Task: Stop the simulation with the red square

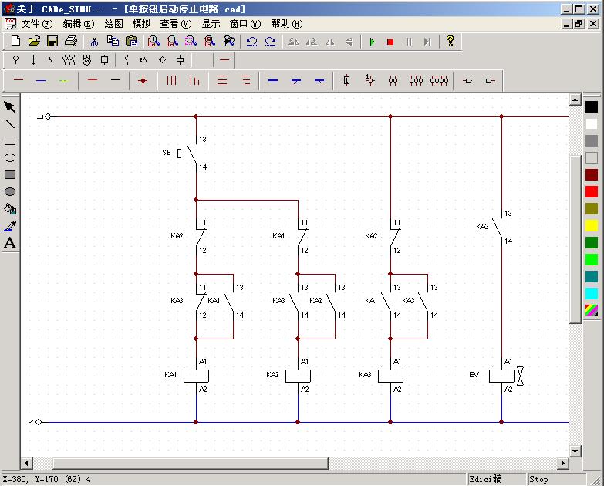Action: point(390,42)
